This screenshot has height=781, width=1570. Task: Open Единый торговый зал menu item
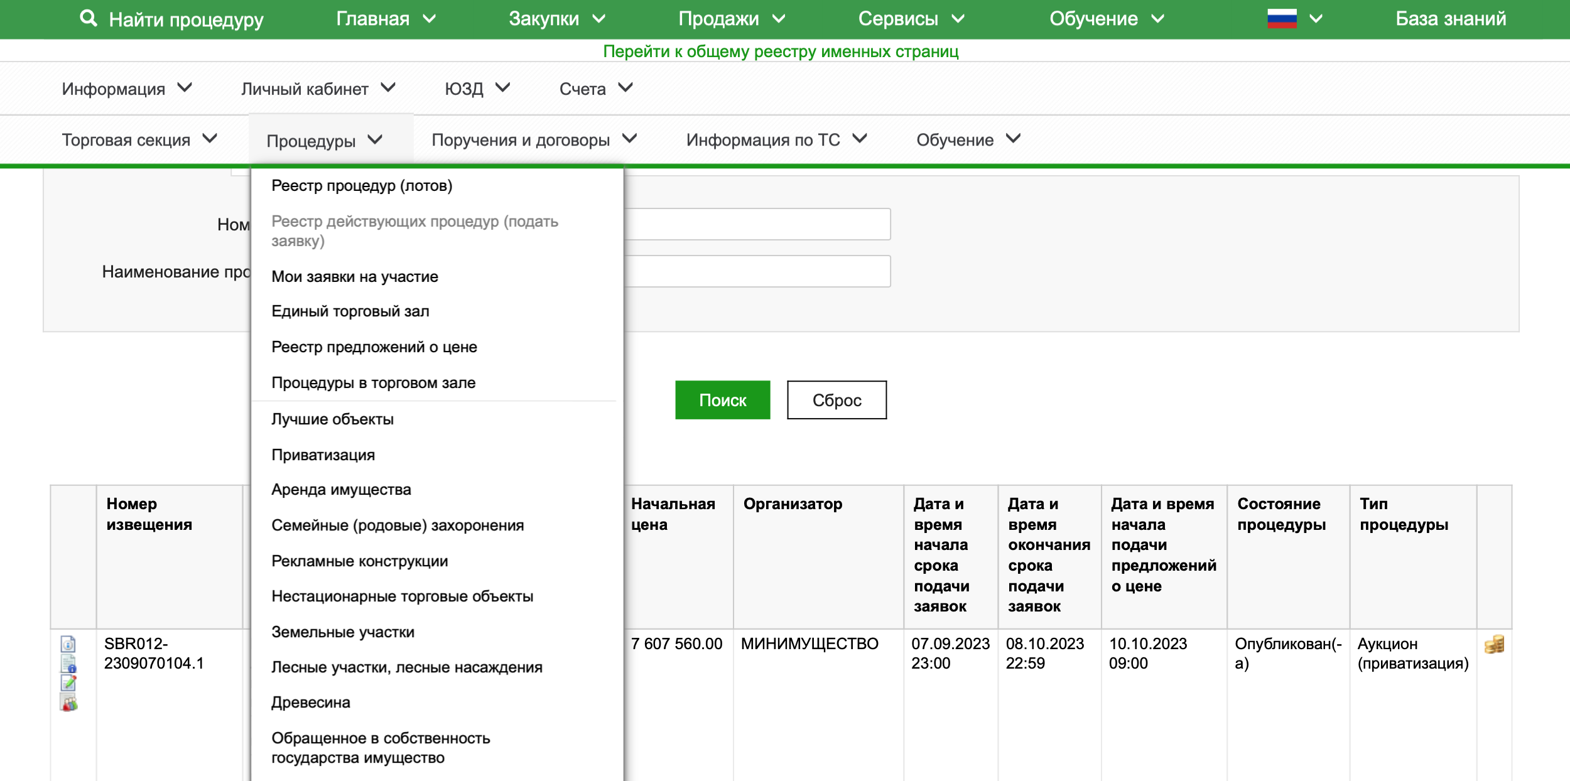pyautogui.click(x=350, y=311)
